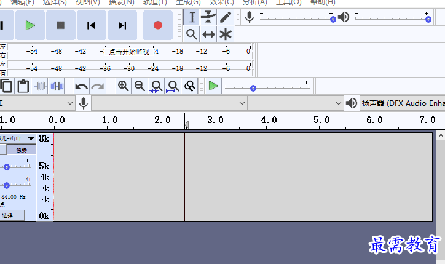Click the playback speaker meter icon

pyautogui.click(x=344, y=17)
